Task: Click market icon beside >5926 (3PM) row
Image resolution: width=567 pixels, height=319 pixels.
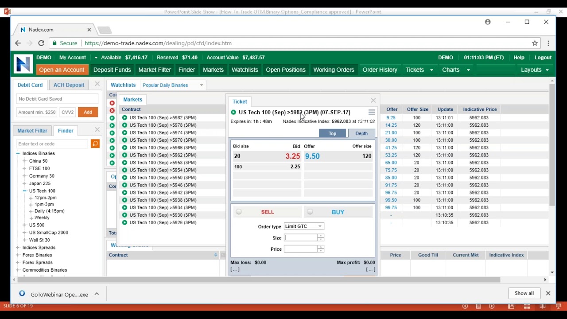Action: (x=124, y=222)
